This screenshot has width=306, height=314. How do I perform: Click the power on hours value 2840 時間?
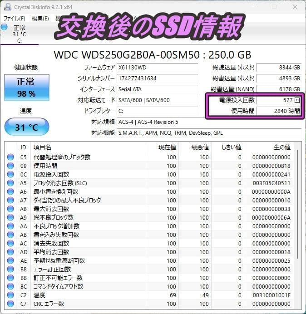279,111
